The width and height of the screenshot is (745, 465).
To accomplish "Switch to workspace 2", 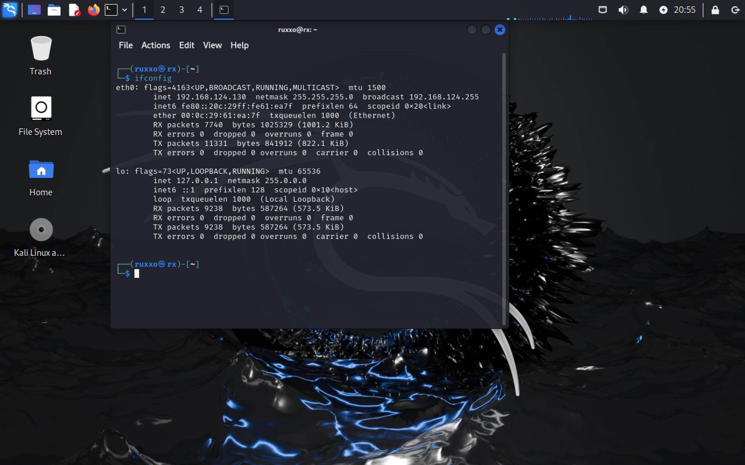I will [x=163, y=10].
